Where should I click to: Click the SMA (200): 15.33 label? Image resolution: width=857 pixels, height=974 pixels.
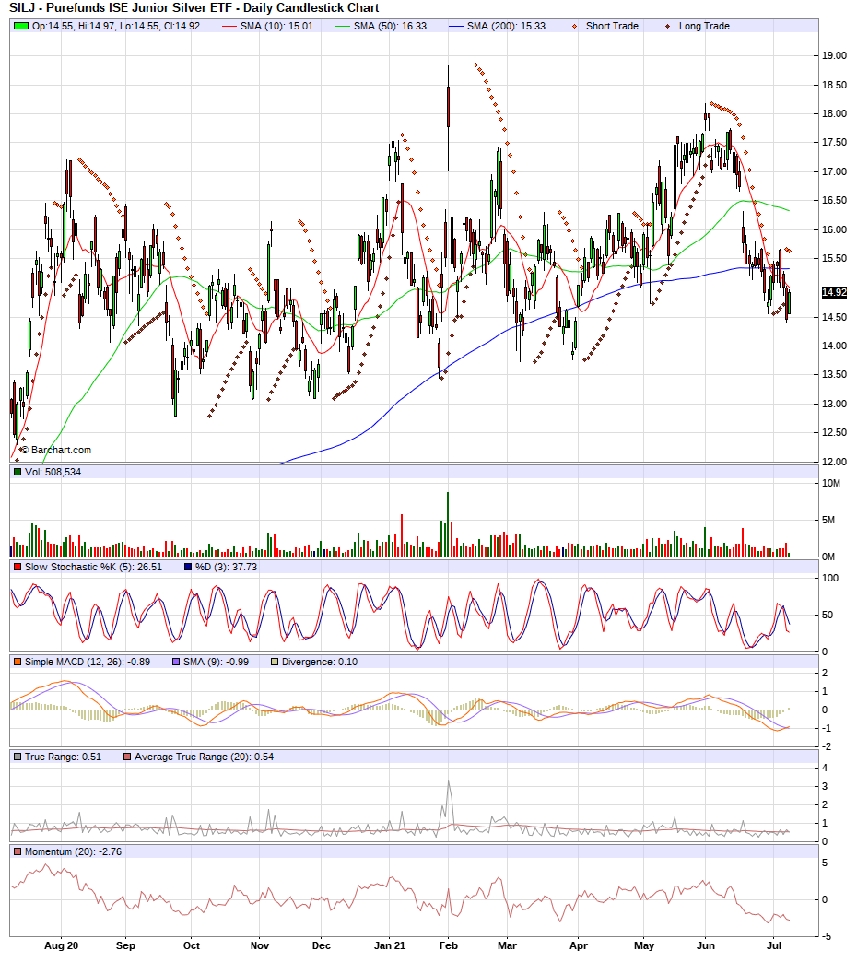(x=506, y=26)
